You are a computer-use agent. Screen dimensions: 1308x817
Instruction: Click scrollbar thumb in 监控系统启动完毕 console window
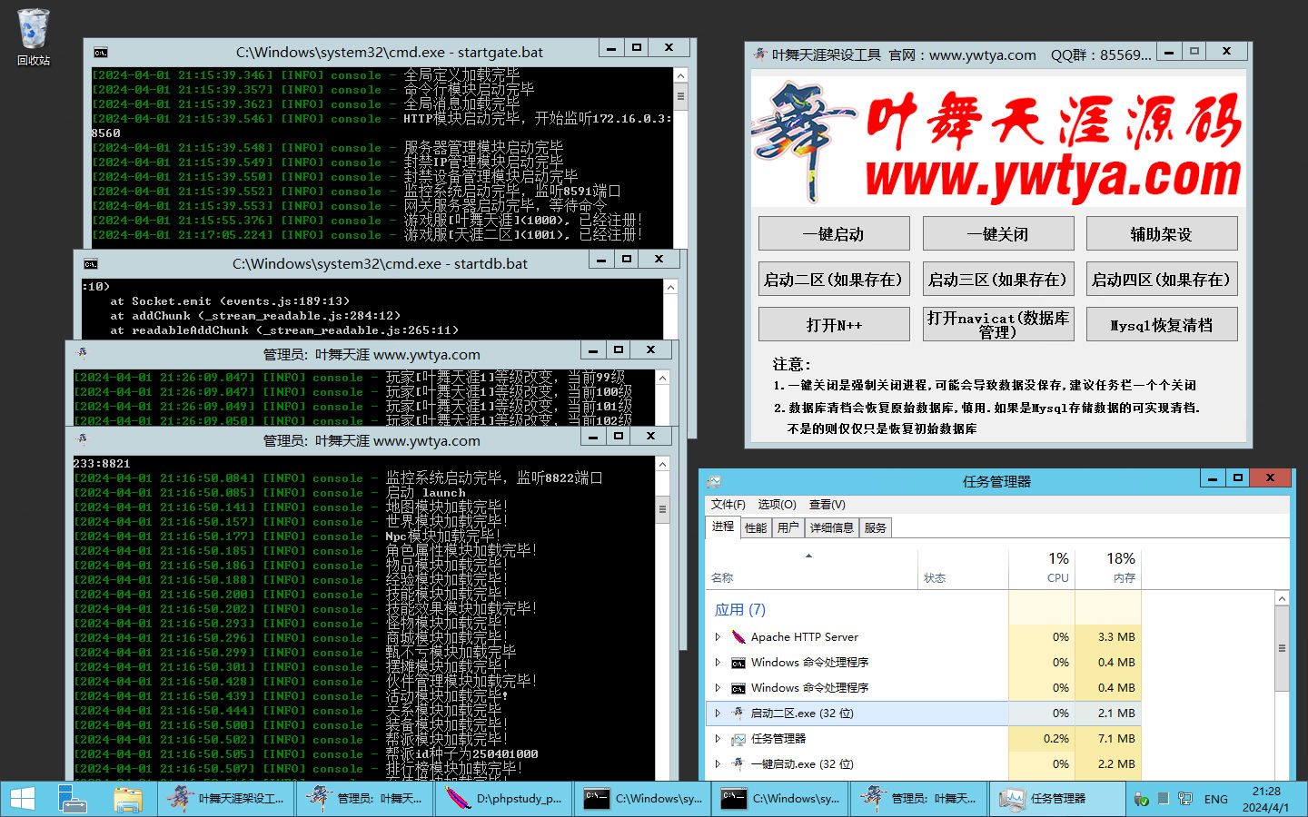click(662, 509)
